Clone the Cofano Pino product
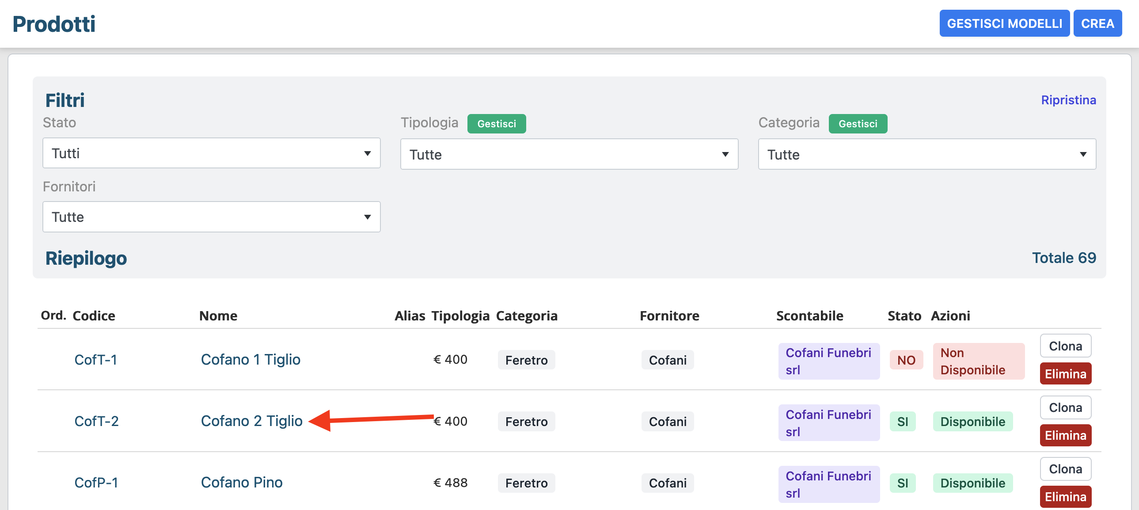 (x=1065, y=469)
